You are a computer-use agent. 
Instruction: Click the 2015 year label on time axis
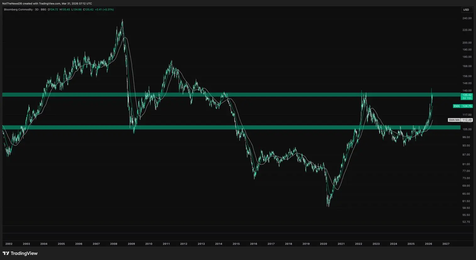click(x=236, y=244)
